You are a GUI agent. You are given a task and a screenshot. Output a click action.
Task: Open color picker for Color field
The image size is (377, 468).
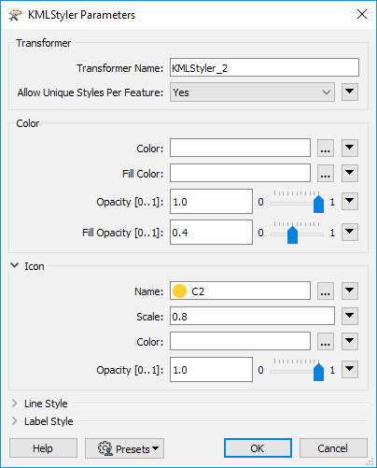(x=326, y=149)
